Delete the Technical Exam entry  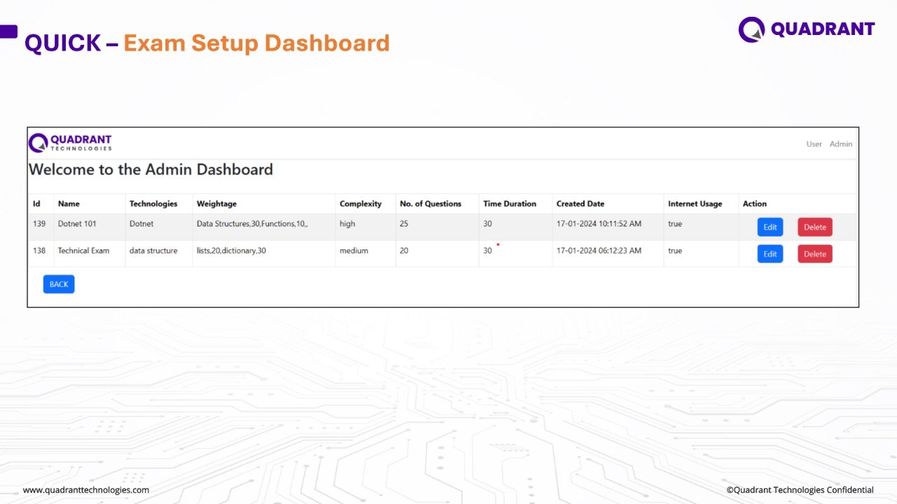coord(815,253)
